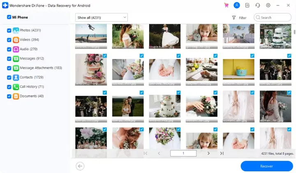Open the support headset icon
This screenshot has height=173, width=296.
click(x=258, y=5)
